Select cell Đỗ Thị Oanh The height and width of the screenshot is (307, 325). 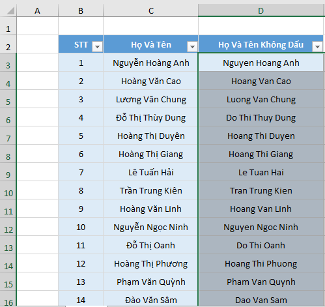pyautogui.click(x=151, y=245)
